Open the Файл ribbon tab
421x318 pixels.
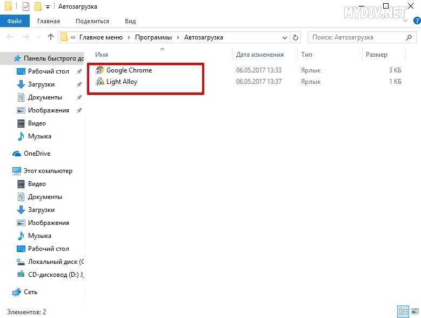15,21
